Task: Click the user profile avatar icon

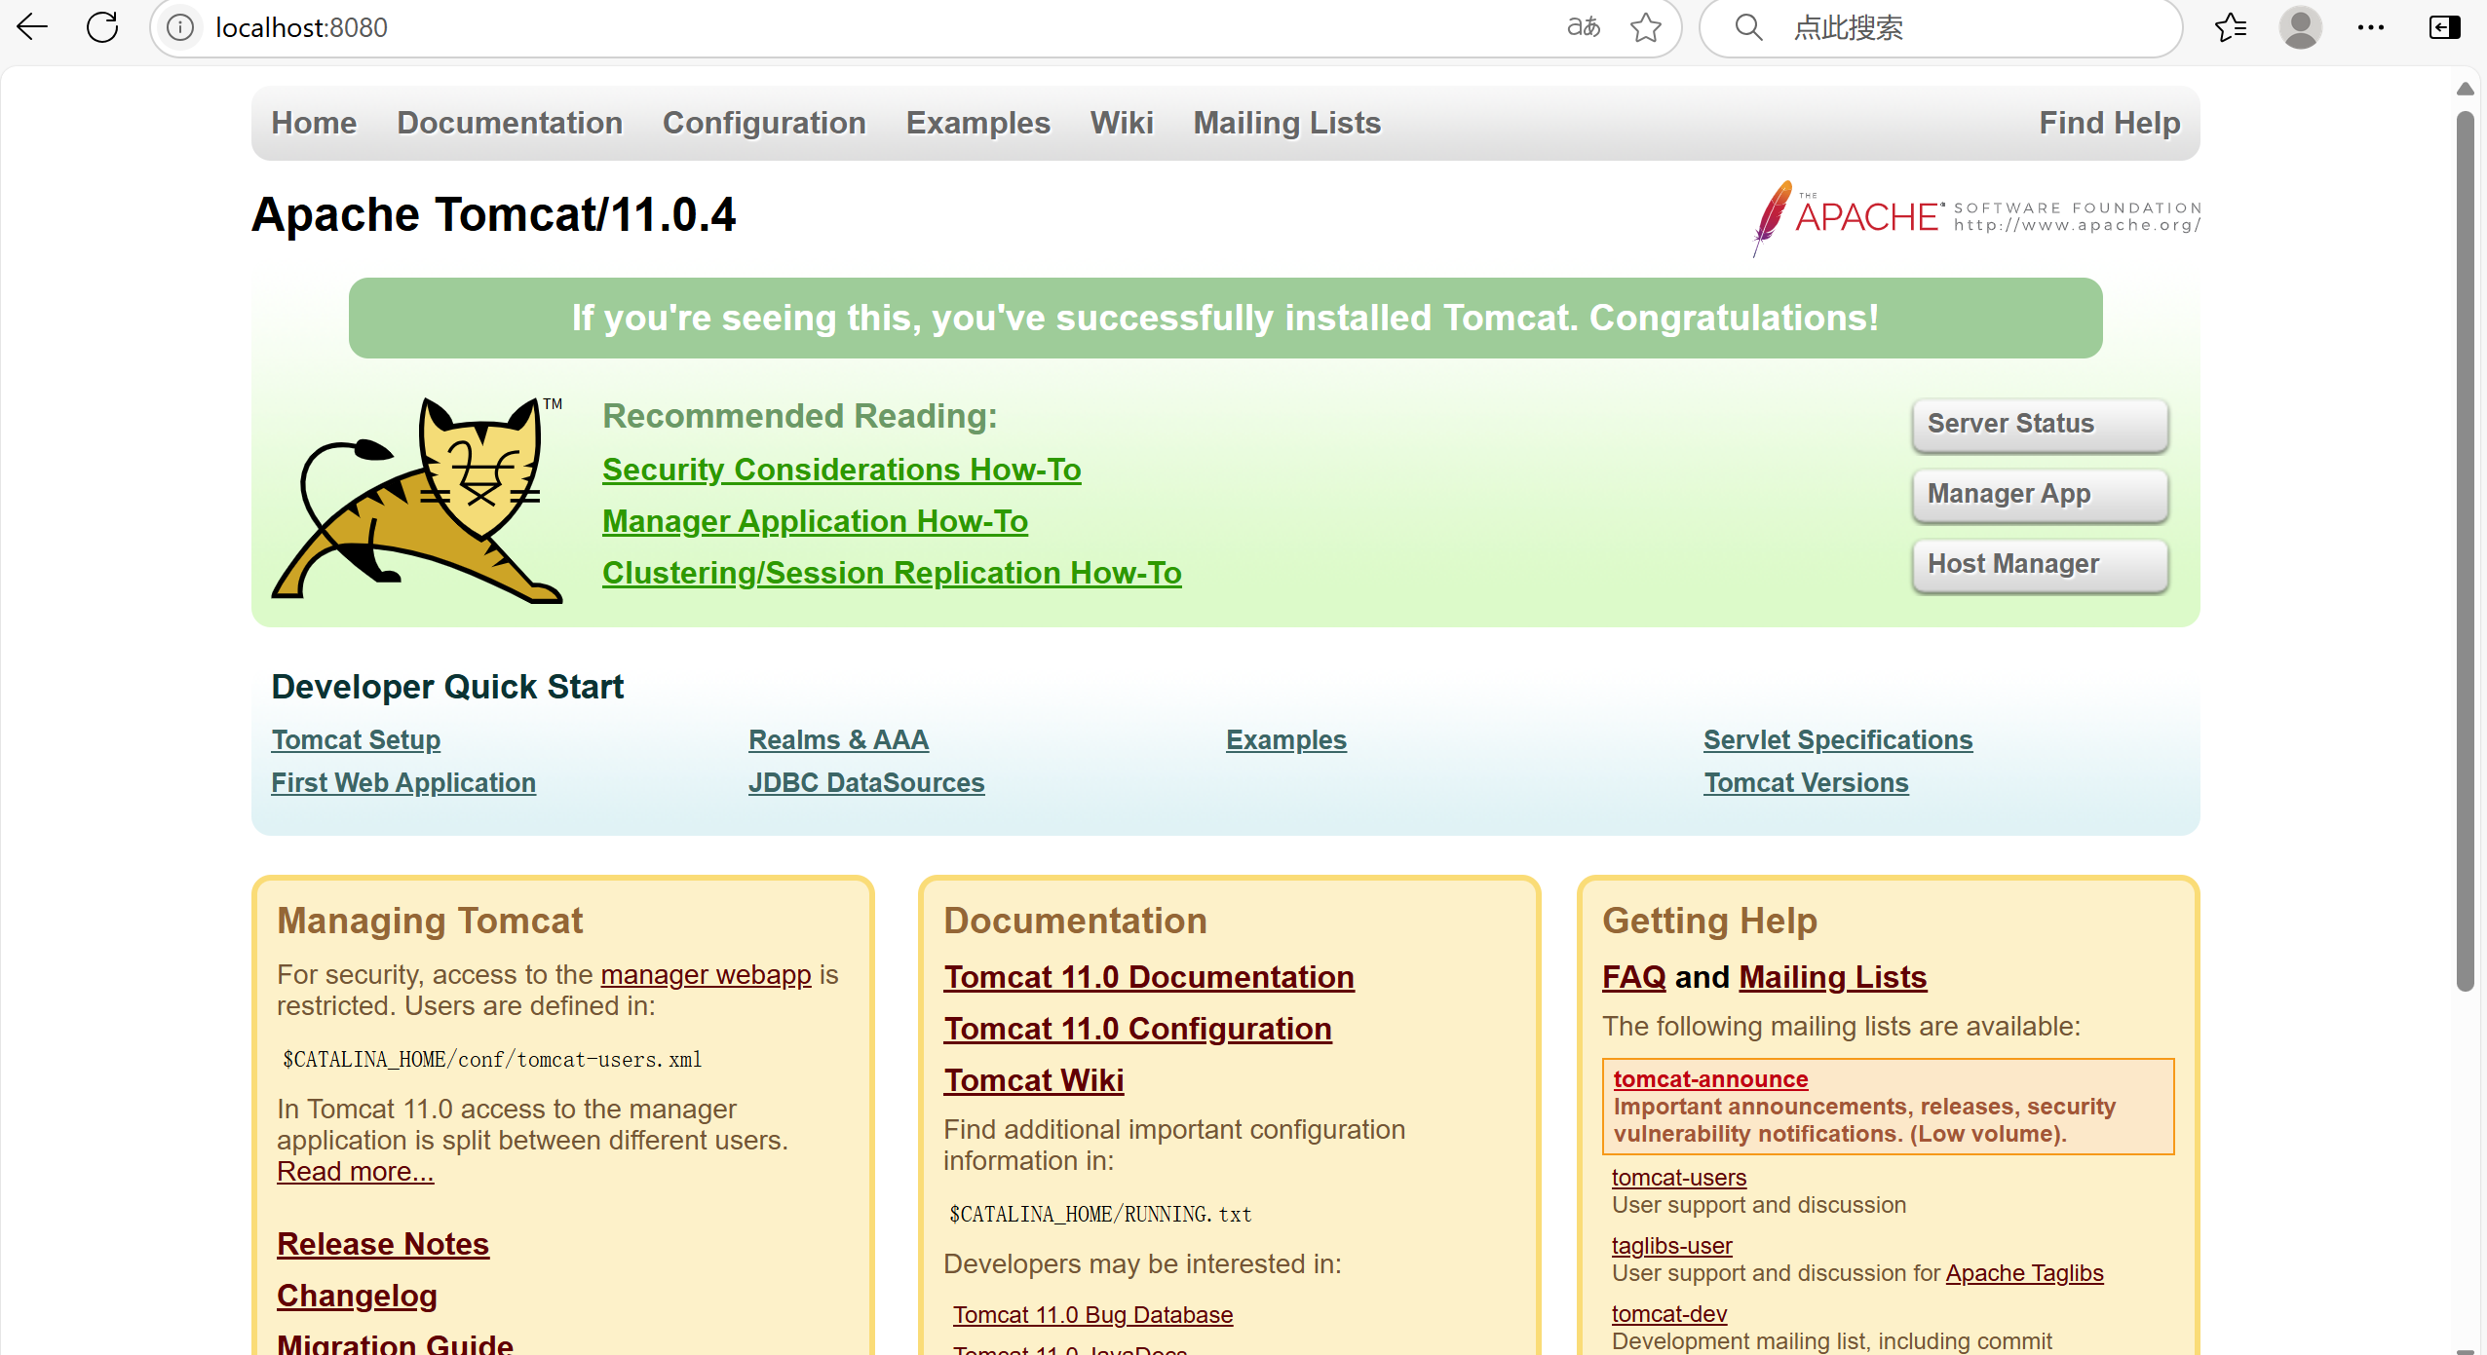Action: [2301, 27]
